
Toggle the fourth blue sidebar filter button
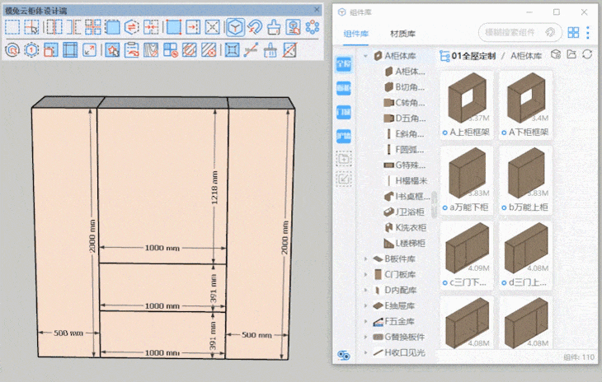coord(343,135)
